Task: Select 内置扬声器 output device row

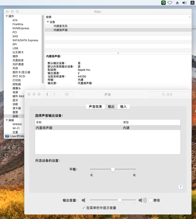Action: (x=108, y=128)
